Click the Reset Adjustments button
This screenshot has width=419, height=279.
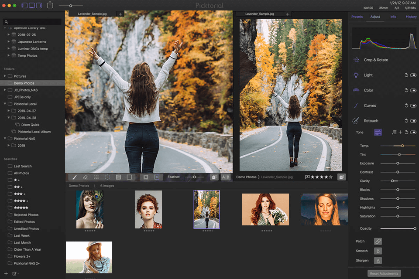[x=384, y=273]
